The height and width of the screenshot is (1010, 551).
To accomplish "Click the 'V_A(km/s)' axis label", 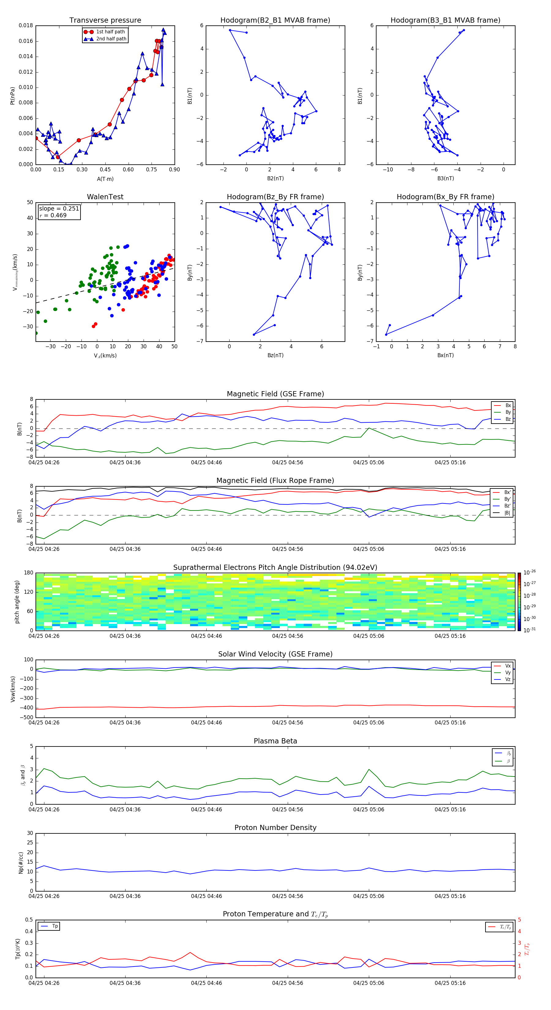I will [x=105, y=356].
